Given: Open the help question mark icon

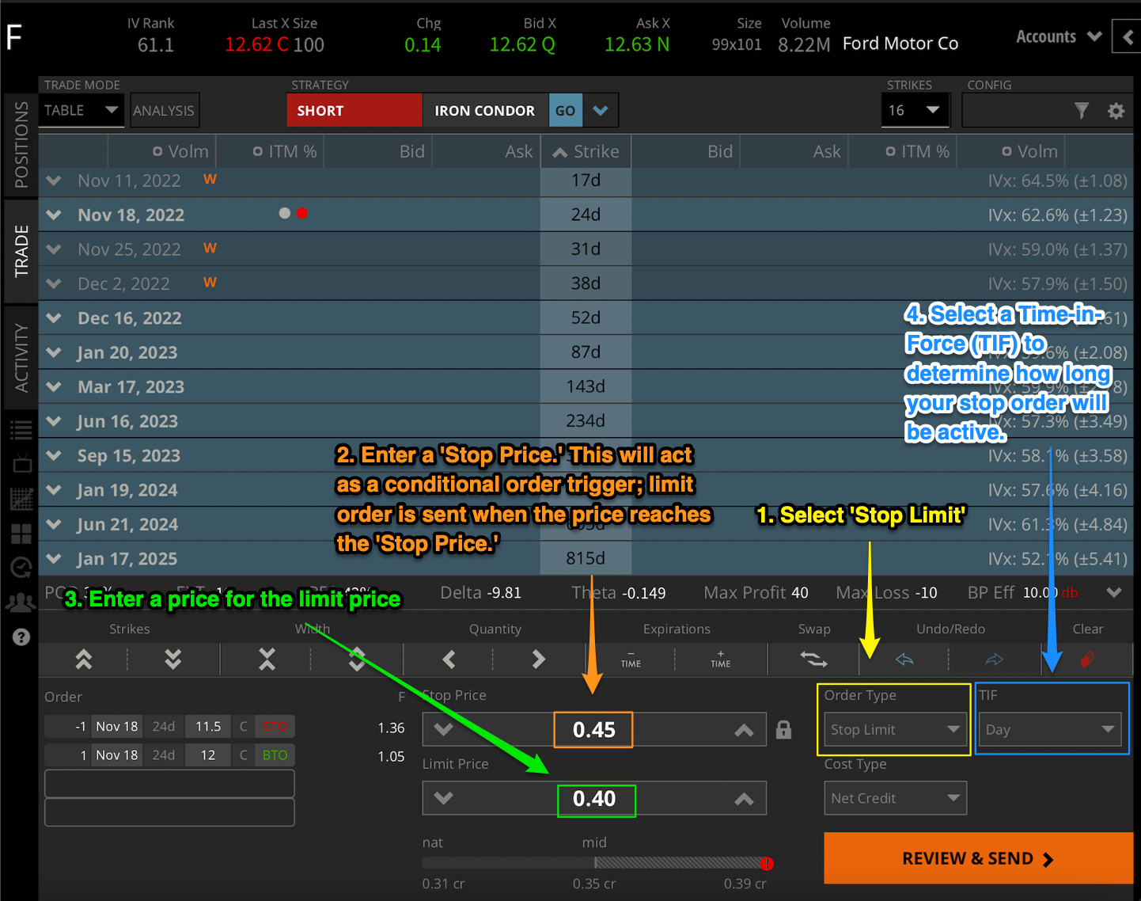Looking at the screenshot, I should coord(21,637).
